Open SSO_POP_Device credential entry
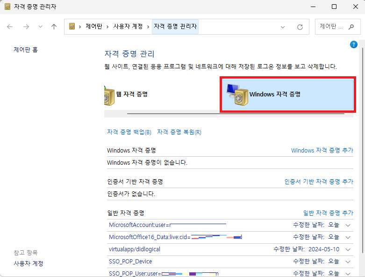365x277 pixels. (230, 262)
